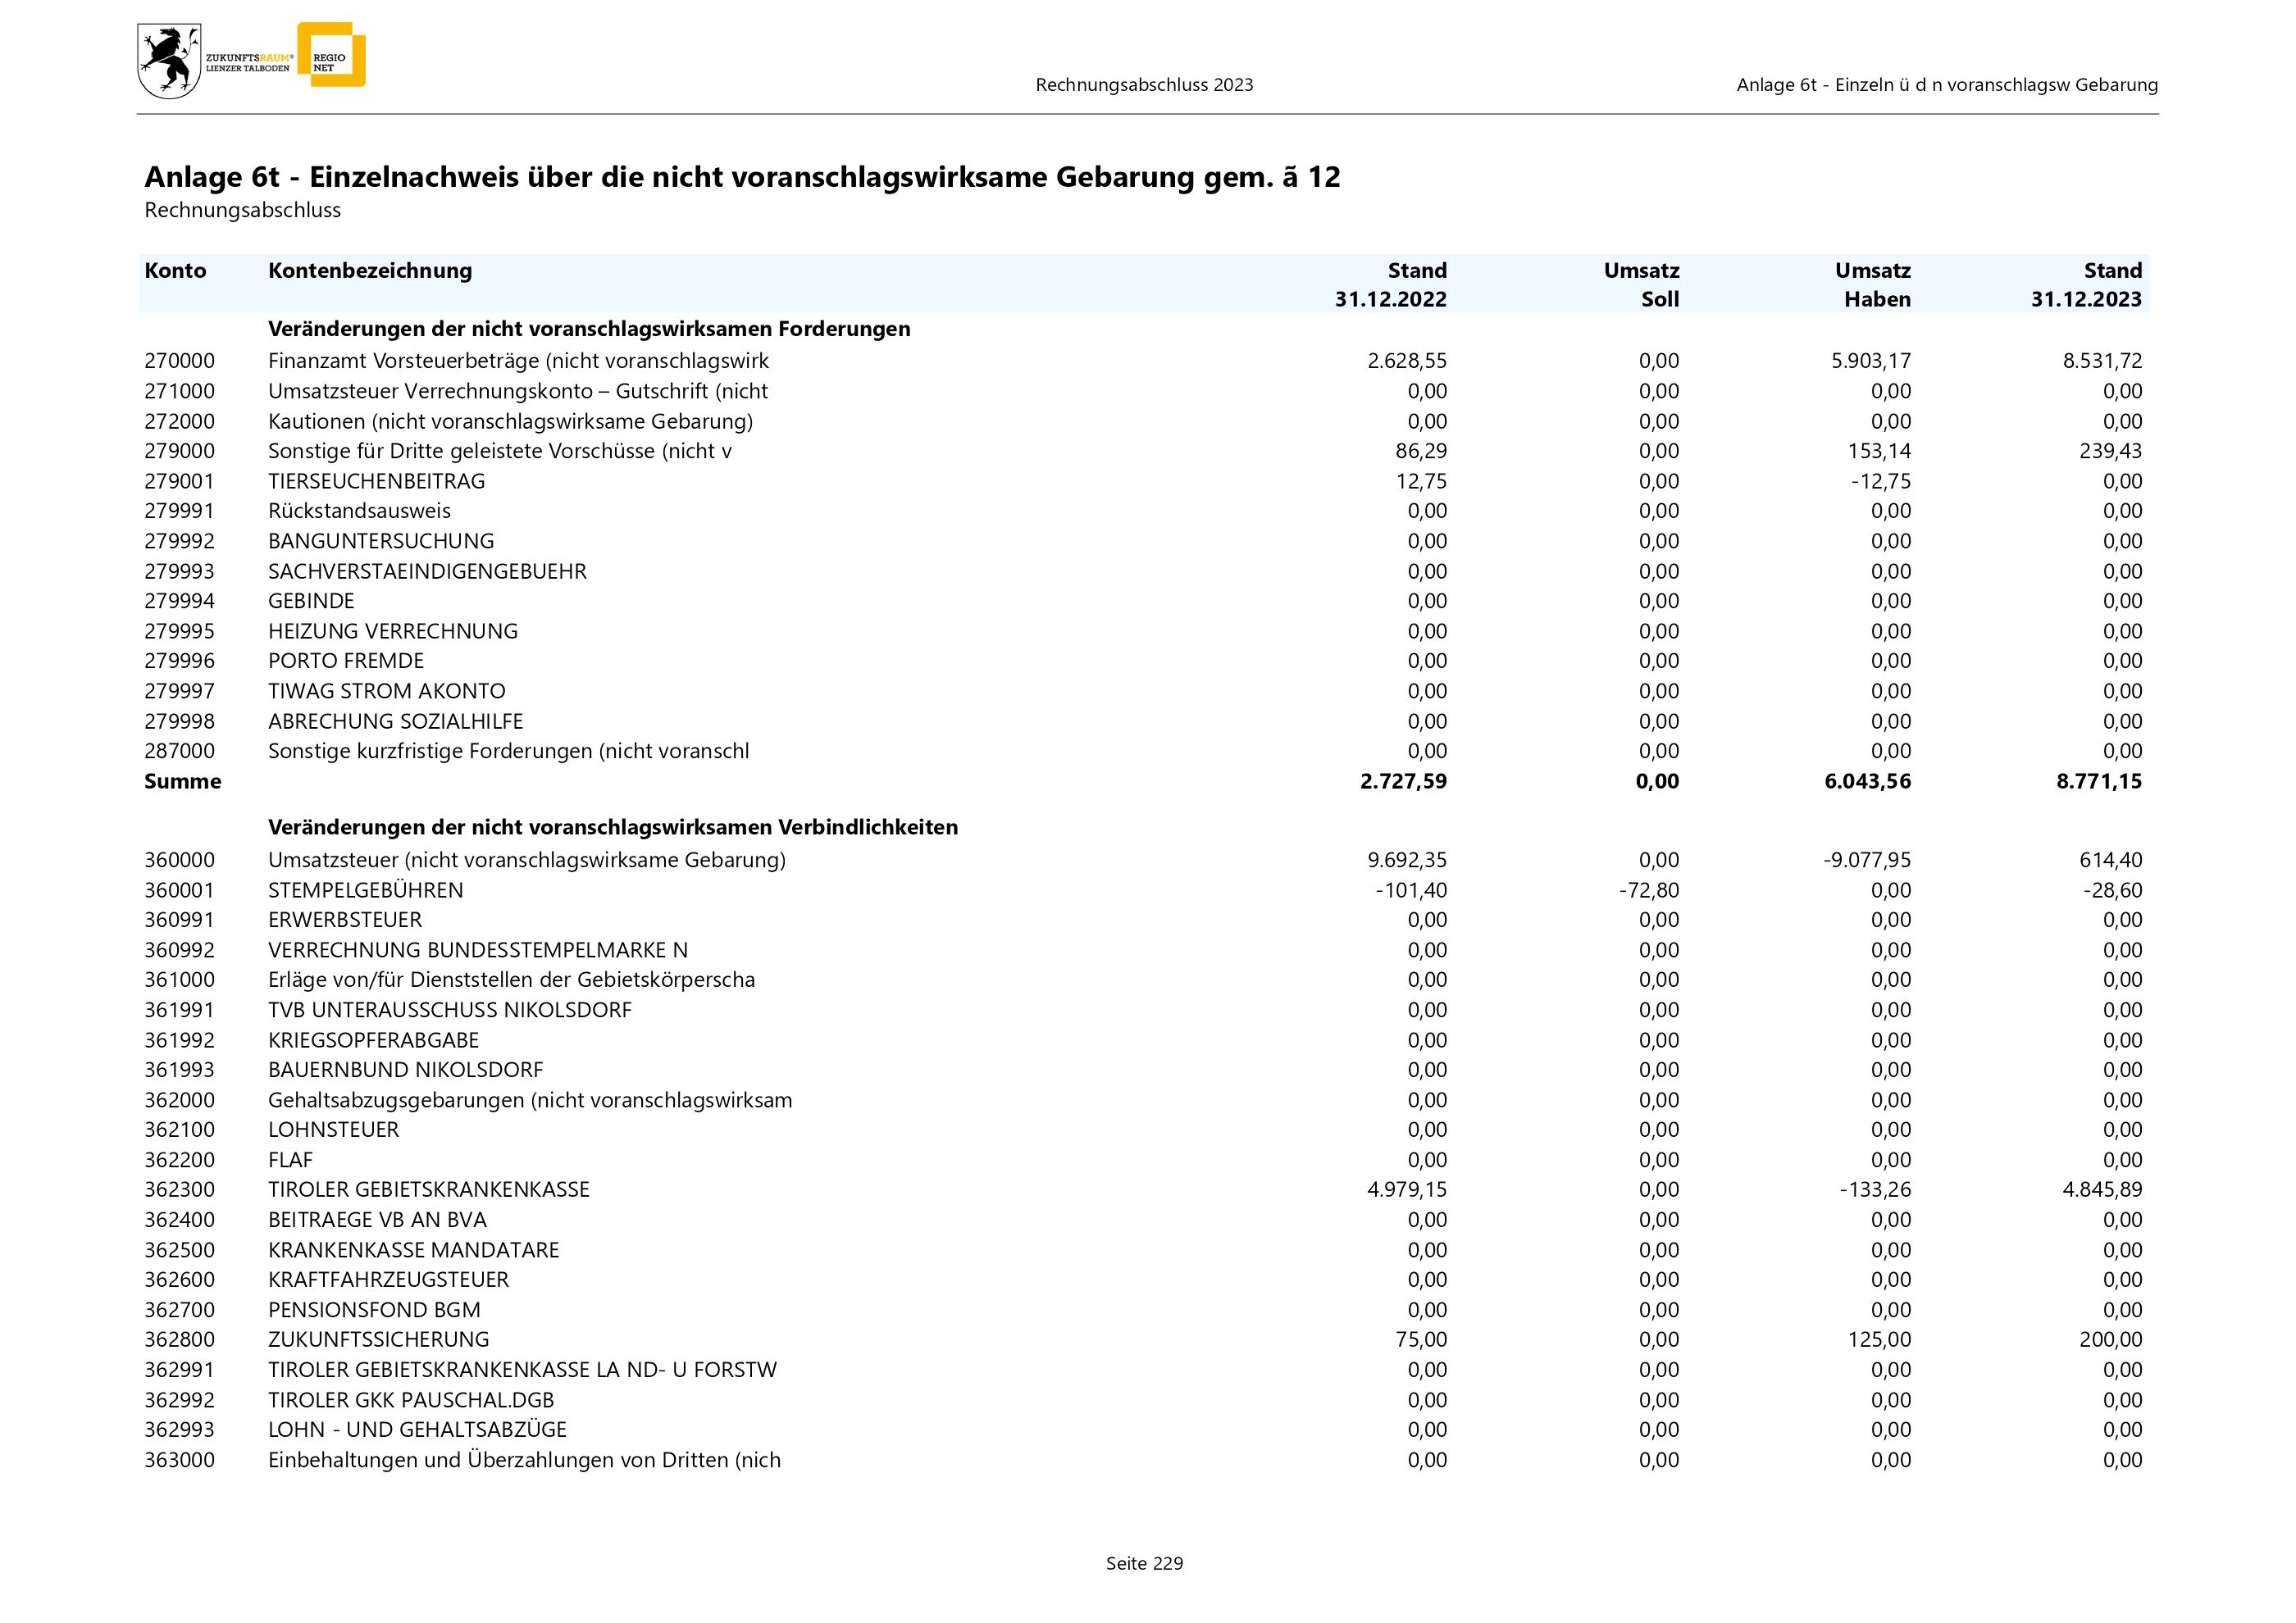Image resolution: width=2296 pixels, height=1623 pixels.
Task: Click the lion coat of arms logo
Action: pyautogui.click(x=168, y=61)
